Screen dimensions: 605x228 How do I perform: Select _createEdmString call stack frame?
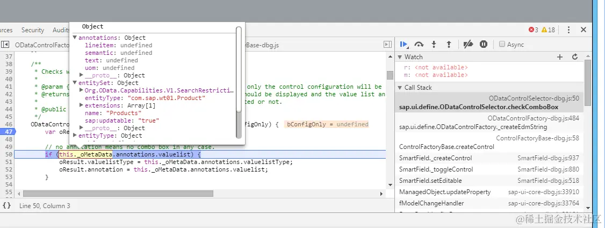coord(489,123)
